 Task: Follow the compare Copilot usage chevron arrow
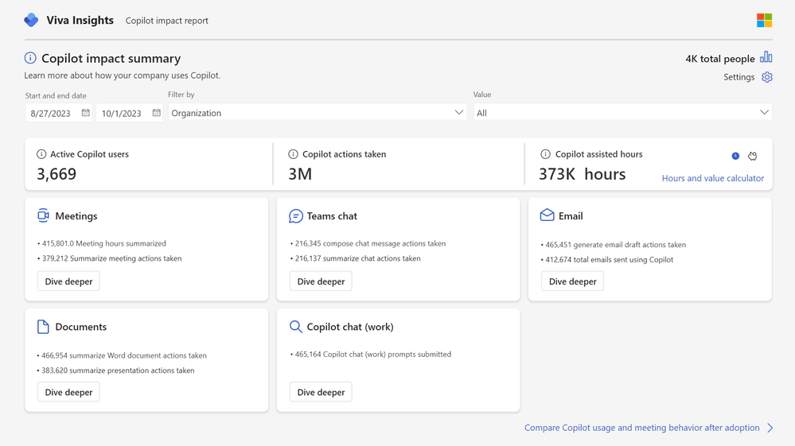click(x=770, y=428)
